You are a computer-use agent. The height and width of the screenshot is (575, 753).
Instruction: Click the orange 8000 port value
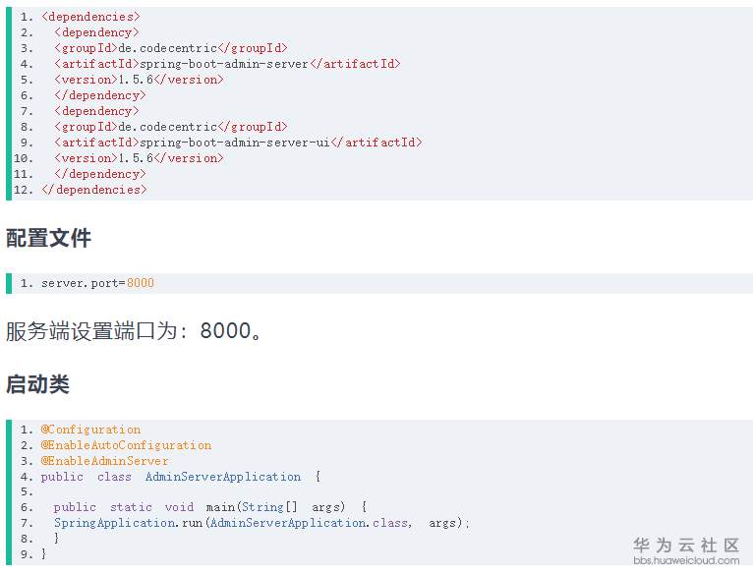pyautogui.click(x=141, y=283)
